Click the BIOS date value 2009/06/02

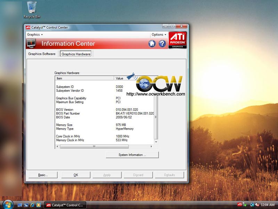pos(124,117)
